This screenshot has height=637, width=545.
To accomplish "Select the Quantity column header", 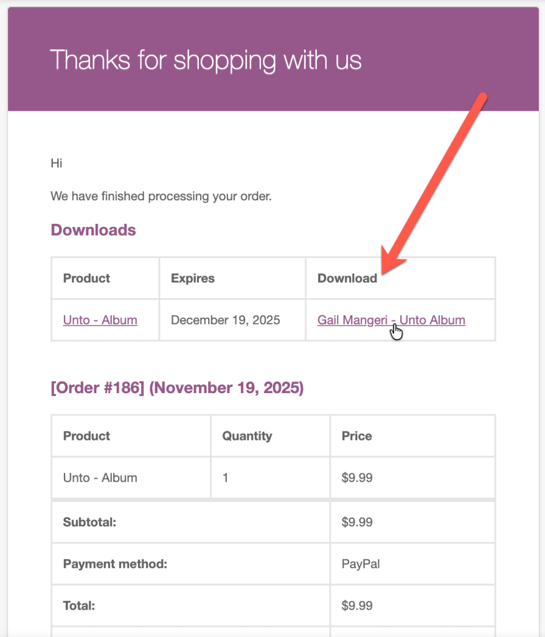I will coord(247,436).
